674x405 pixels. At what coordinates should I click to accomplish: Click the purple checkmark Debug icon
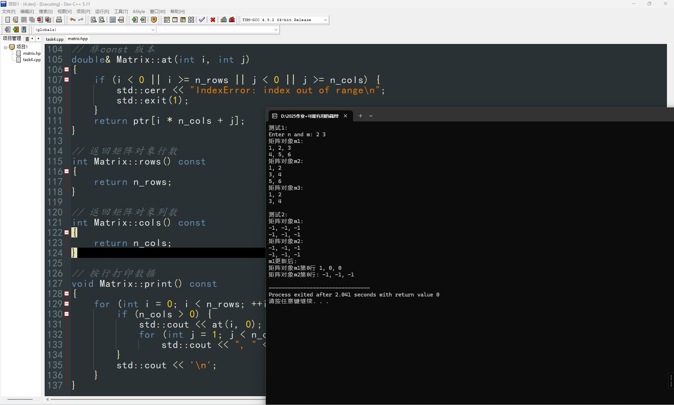pos(202,20)
